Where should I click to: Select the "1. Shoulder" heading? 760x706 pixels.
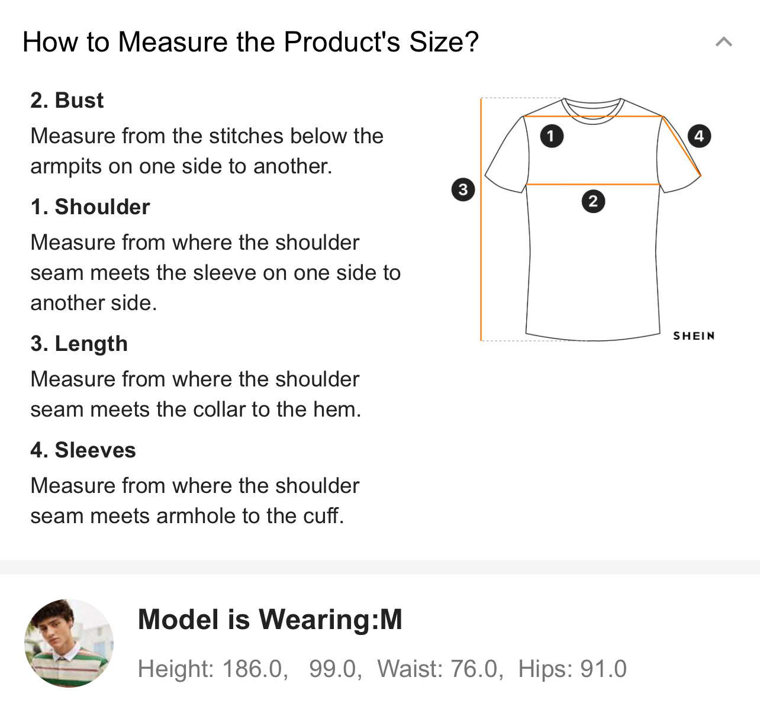pos(90,207)
